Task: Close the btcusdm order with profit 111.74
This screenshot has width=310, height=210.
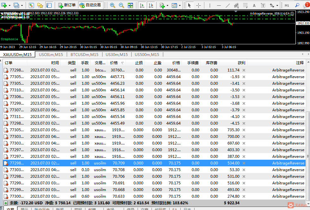Action: 244,70
